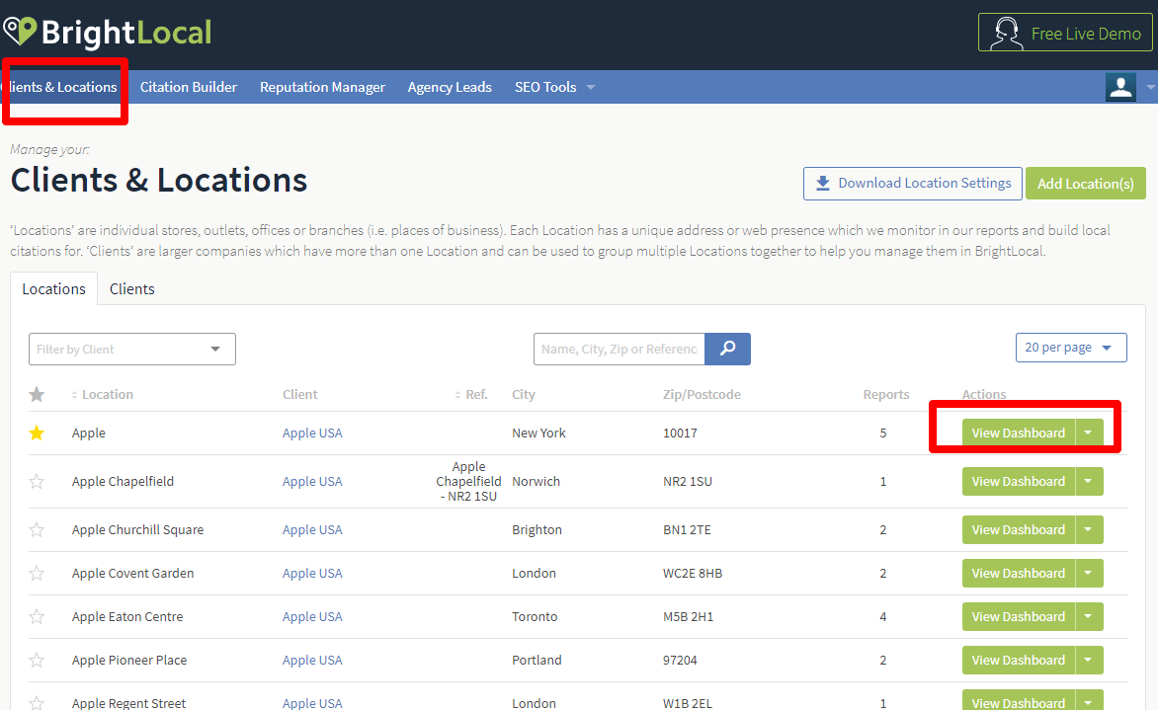Expand actions arrow for Apple Churchill Square
The image size is (1158, 710).
(1089, 529)
